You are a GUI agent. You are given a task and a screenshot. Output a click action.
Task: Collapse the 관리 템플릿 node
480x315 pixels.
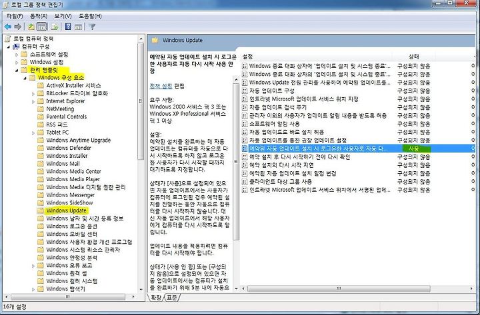[x=17, y=71]
